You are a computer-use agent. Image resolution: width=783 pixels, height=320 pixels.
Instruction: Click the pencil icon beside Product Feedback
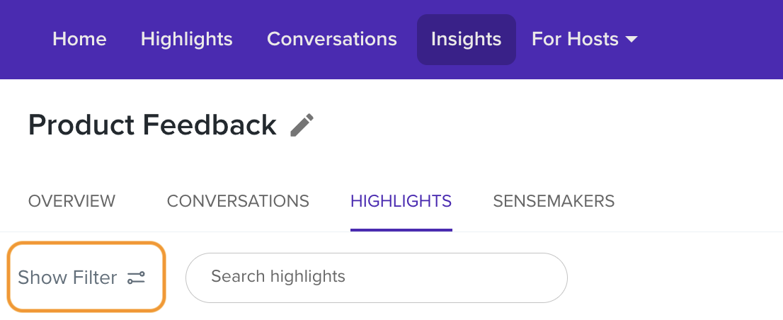click(x=302, y=126)
